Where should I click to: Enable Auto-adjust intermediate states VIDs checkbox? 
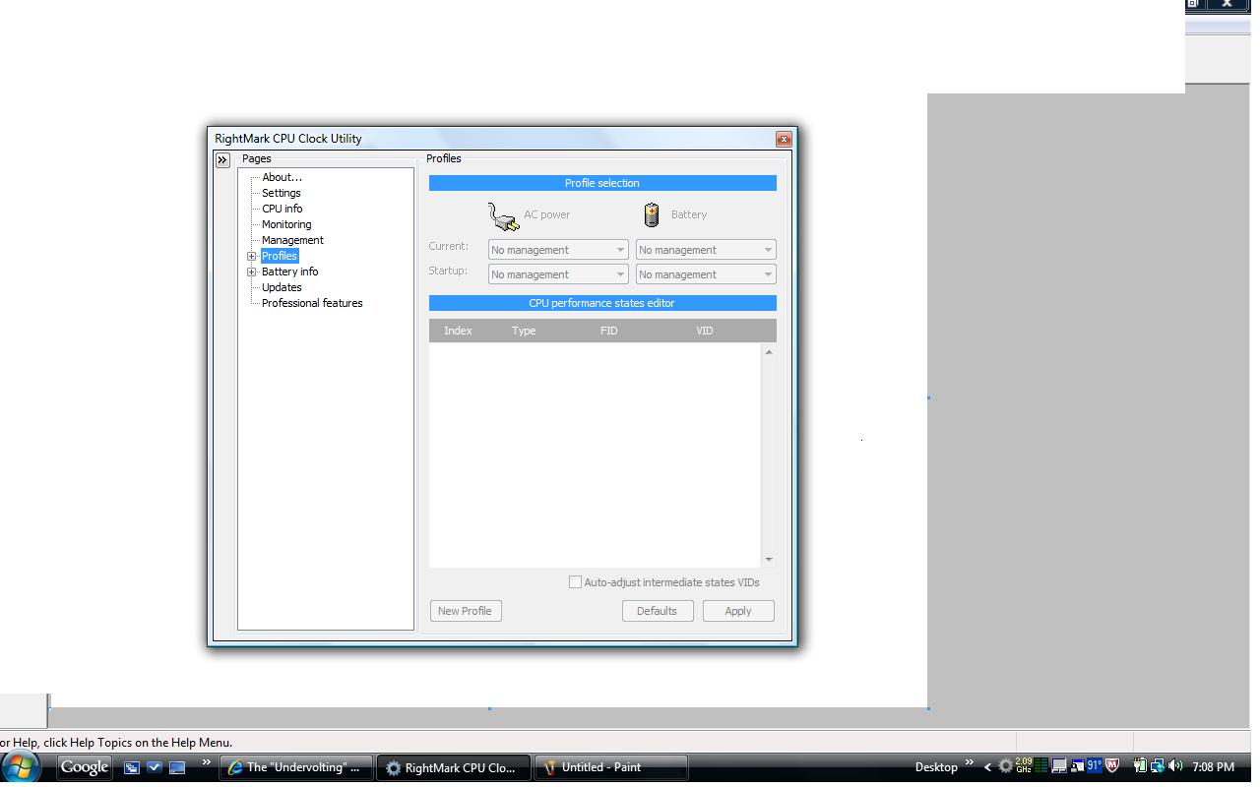pos(575,582)
